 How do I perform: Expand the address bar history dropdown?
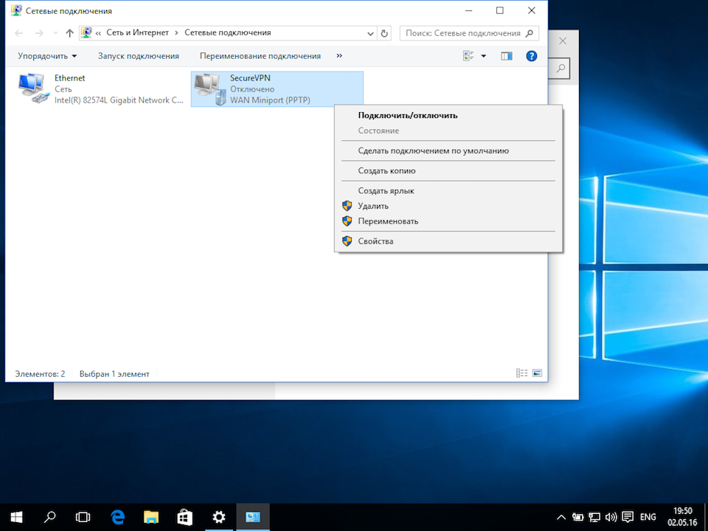(370, 33)
